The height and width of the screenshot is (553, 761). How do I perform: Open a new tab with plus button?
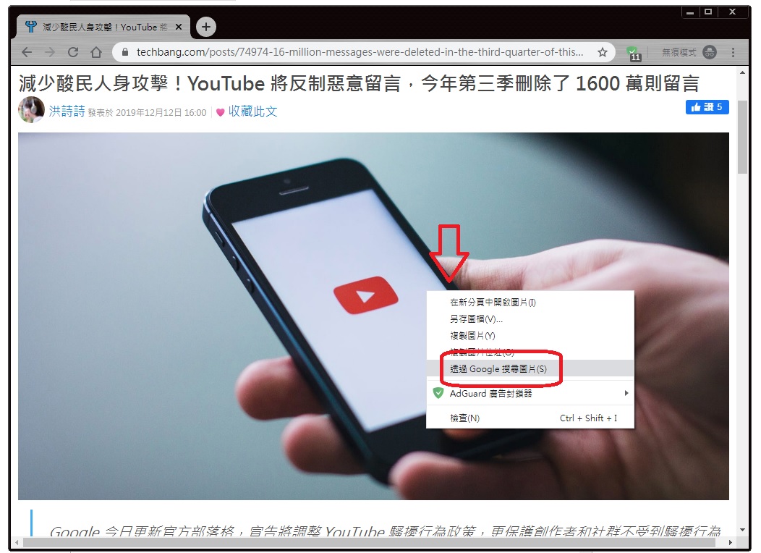pos(205,27)
